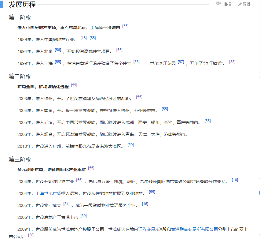Click the 发展历程 section title

[22, 5]
